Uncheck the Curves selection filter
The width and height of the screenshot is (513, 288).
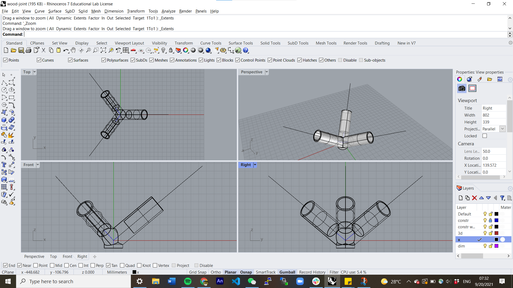click(39, 60)
